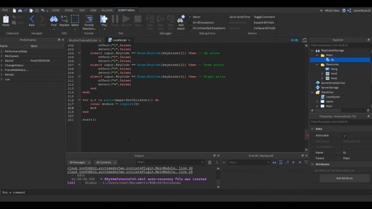372x209 pixels.
Task: Clear output with trash icon
Action: pyautogui.click(x=209, y=163)
